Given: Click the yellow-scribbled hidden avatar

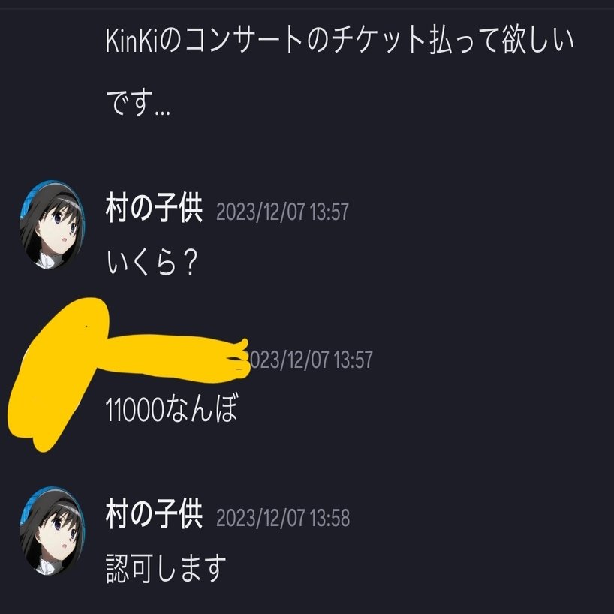Looking at the screenshot, I should click(x=57, y=374).
